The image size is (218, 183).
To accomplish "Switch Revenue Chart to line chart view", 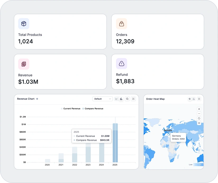I will coord(116,99).
